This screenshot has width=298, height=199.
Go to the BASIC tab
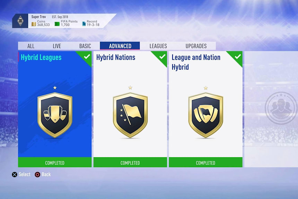tap(85, 46)
